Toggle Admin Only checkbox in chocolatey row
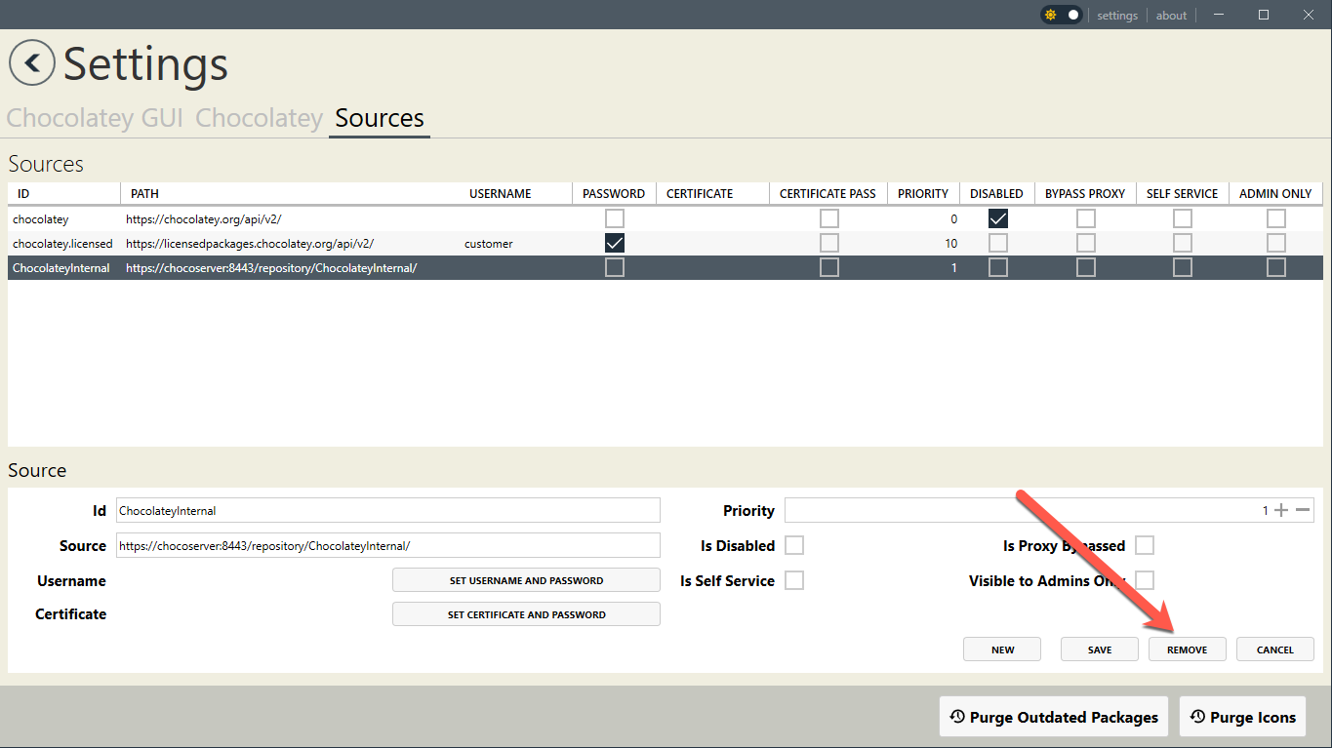The image size is (1332, 748). tap(1275, 219)
